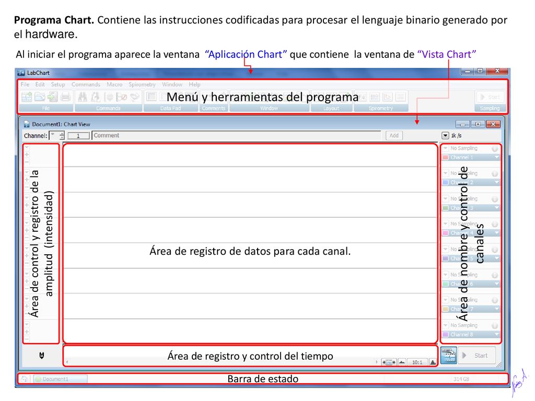The width and height of the screenshot is (535, 401).
Task: Open Channel 8 range dropdown arrow
Action: pyautogui.click(x=445, y=326)
